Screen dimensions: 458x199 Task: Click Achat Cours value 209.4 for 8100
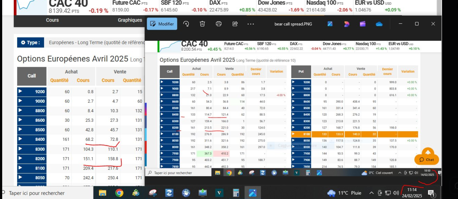pyautogui.click(x=88, y=168)
